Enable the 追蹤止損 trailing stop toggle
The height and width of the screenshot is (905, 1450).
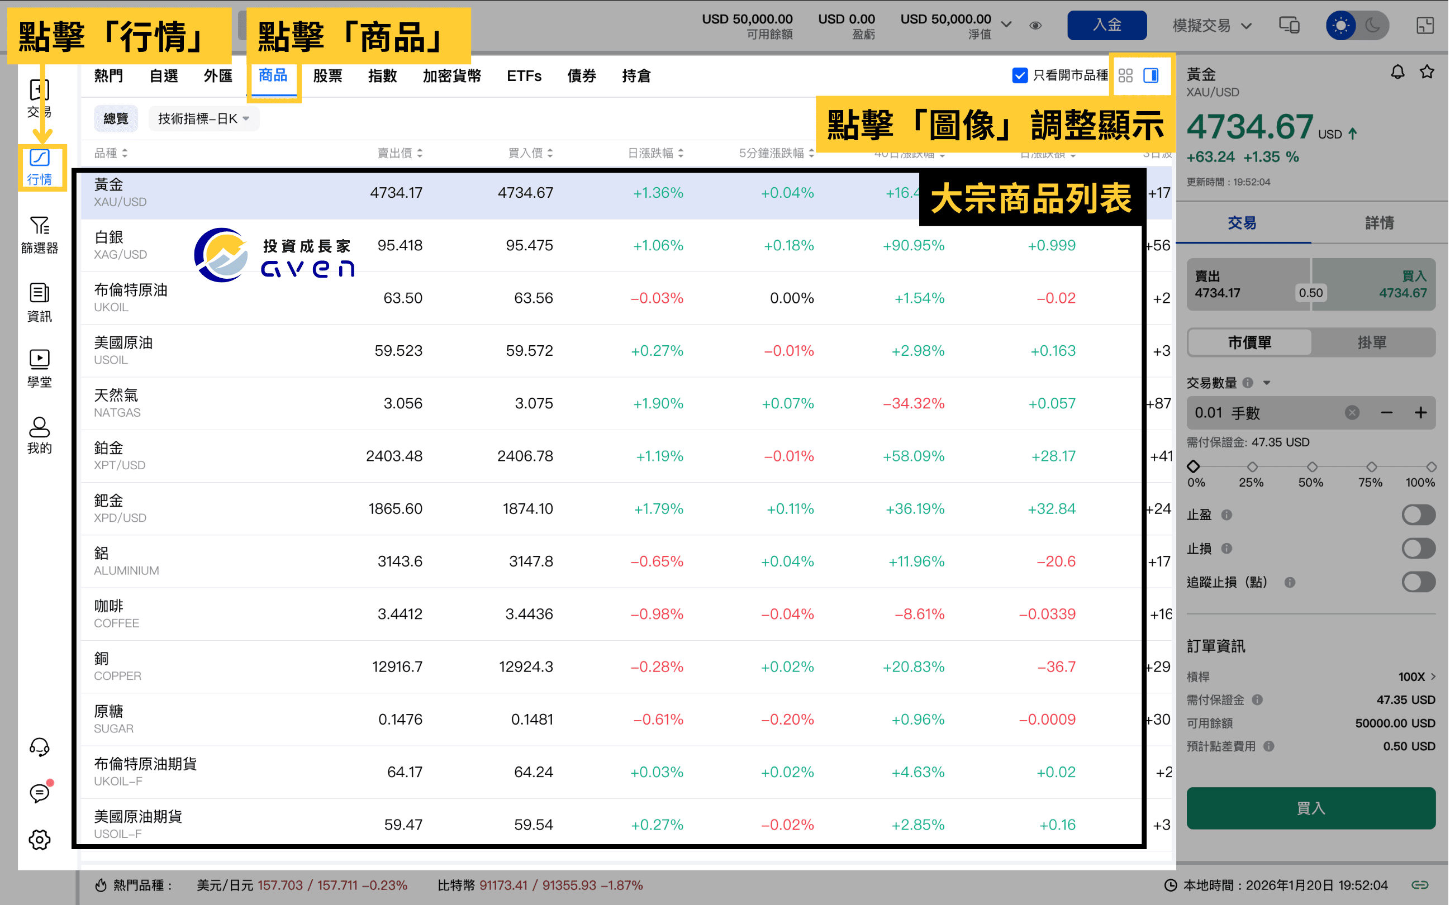[1418, 582]
